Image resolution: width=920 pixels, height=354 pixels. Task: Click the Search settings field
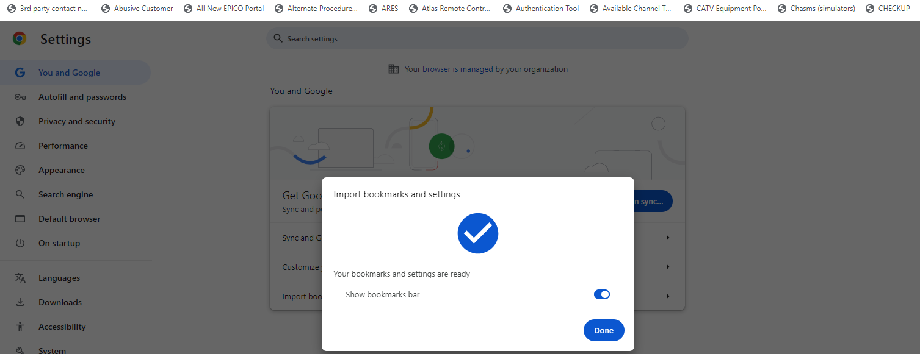click(x=477, y=38)
